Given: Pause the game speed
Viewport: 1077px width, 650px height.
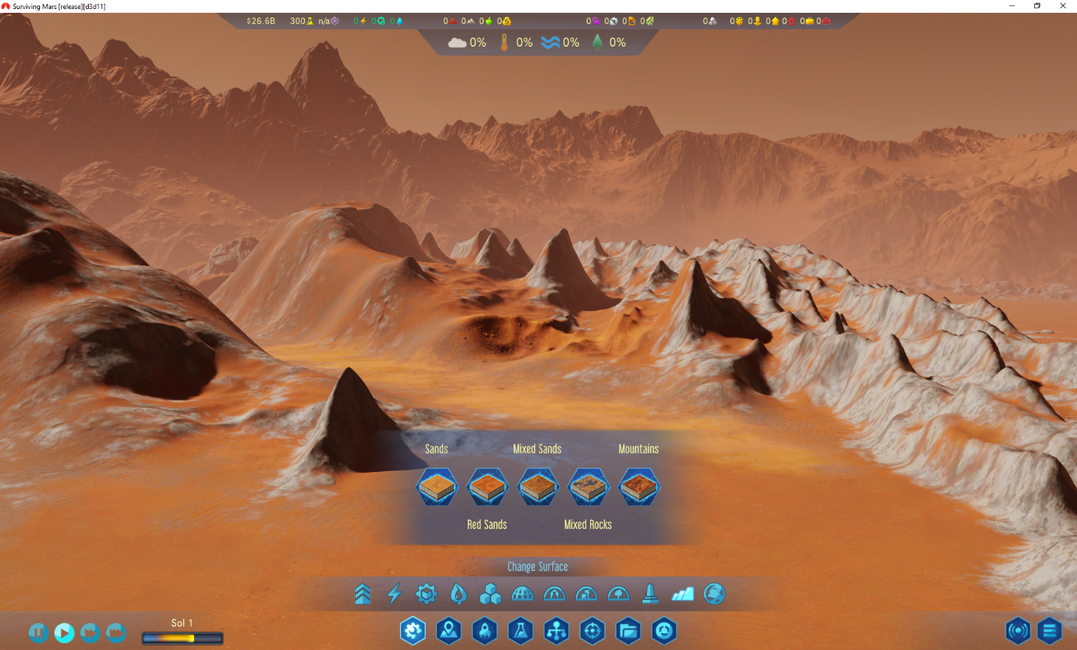Looking at the screenshot, I should (x=38, y=633).
